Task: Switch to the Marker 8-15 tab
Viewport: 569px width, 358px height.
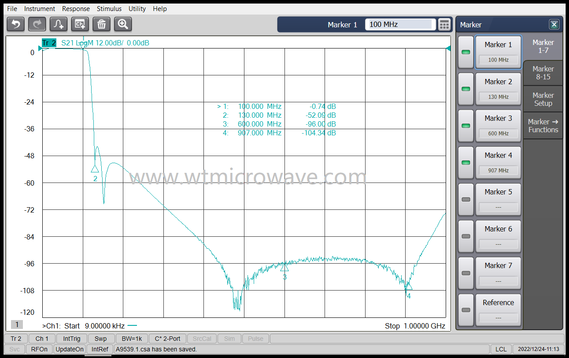Action: [x=543, y=72]
